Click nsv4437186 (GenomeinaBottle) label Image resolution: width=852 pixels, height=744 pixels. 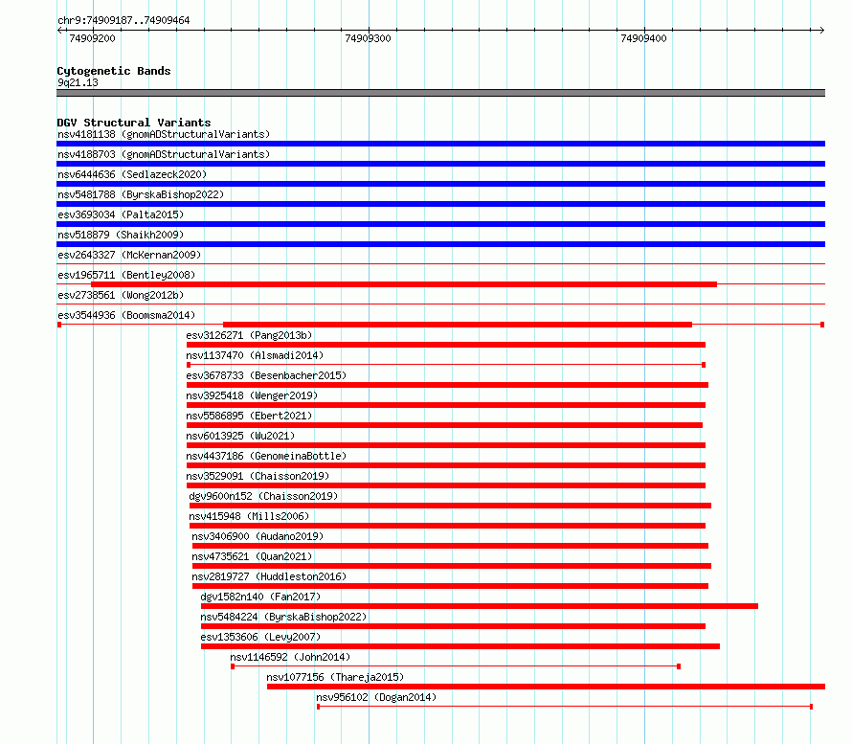coord(266,456)
